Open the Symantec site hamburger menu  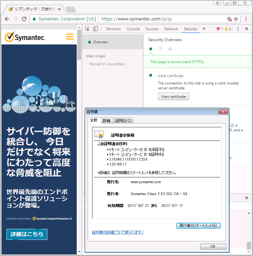(70, 37)
